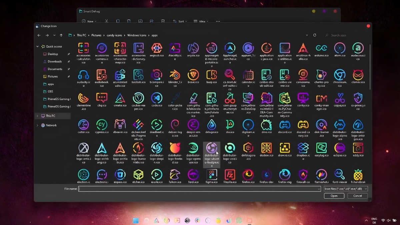
Task: Select the code.ico icon
Action: pyautogui.click(x=157, y=100)
